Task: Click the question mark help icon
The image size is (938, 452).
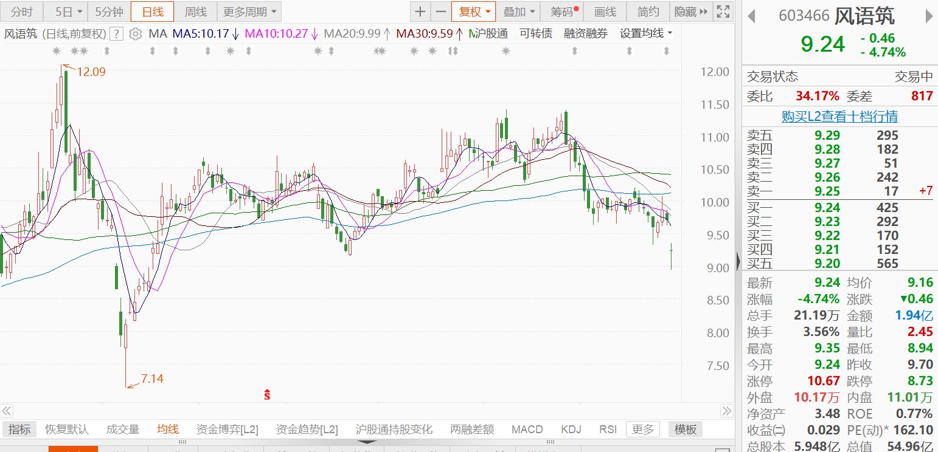Action: (x=117, y=34)
